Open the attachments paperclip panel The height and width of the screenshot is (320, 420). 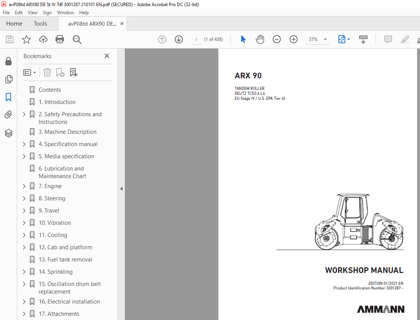(x=8, y=115)
